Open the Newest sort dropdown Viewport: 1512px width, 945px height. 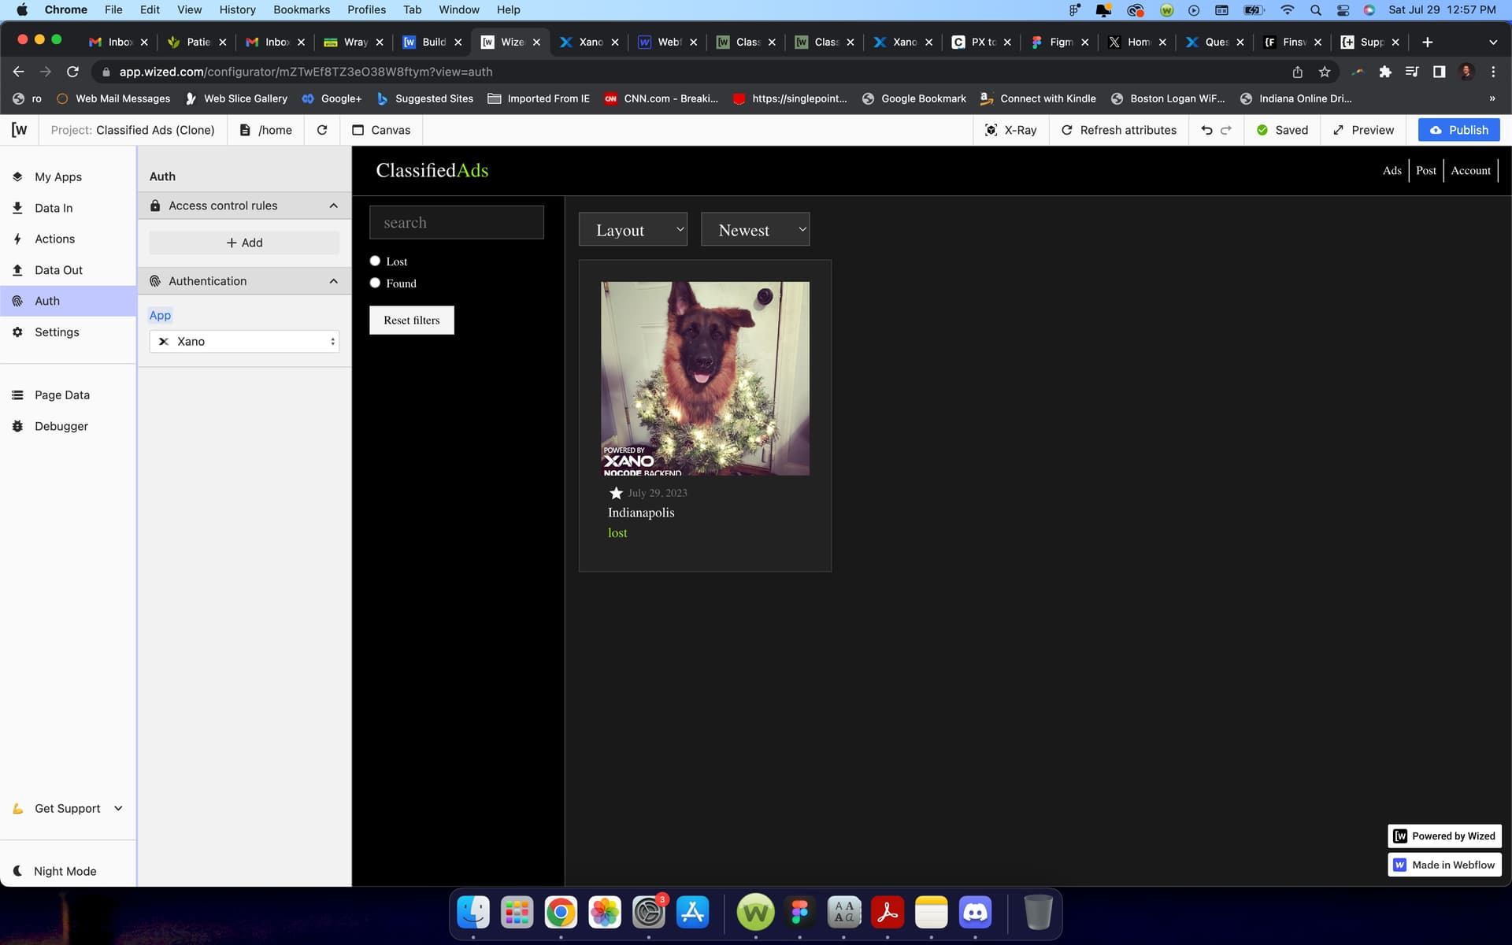coord(755,229)
